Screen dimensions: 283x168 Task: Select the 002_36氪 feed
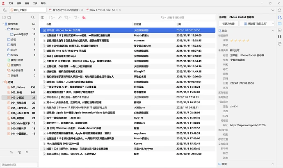tap(19, 92)
